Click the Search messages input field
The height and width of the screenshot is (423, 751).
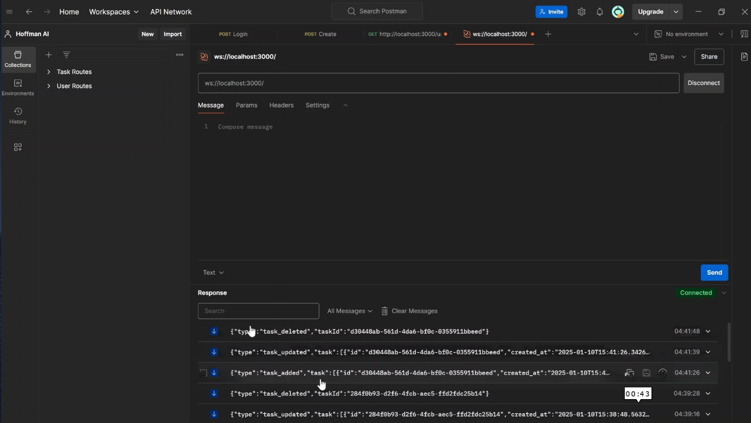(x=259, y=311)
